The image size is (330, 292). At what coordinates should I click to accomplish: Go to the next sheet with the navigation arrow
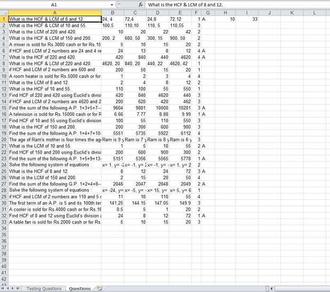[x=12, y=288]
